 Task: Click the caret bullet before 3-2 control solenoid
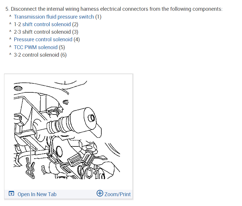pyautogui.click(x=10, y=54)
